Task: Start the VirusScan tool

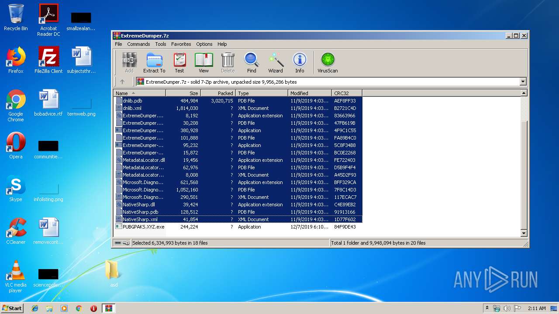Action: (x=328, y=63)
